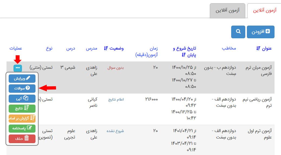Sort by تاریخ شروع و پایان icon
The width and height of the screenshot is (281, 155).
pos(183,55)
